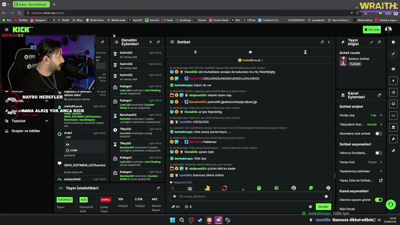This screenshot has height=225, width=400.
Task: Click the Go Live button
Action: point(372,30)
